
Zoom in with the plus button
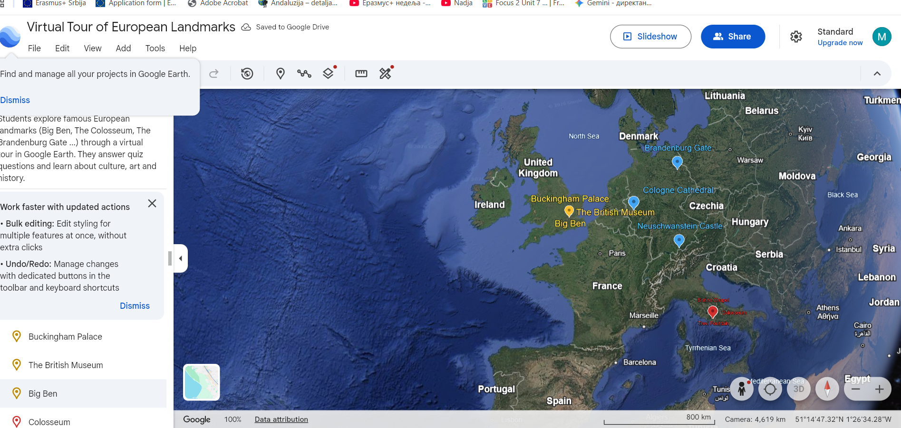click(880, 389)
